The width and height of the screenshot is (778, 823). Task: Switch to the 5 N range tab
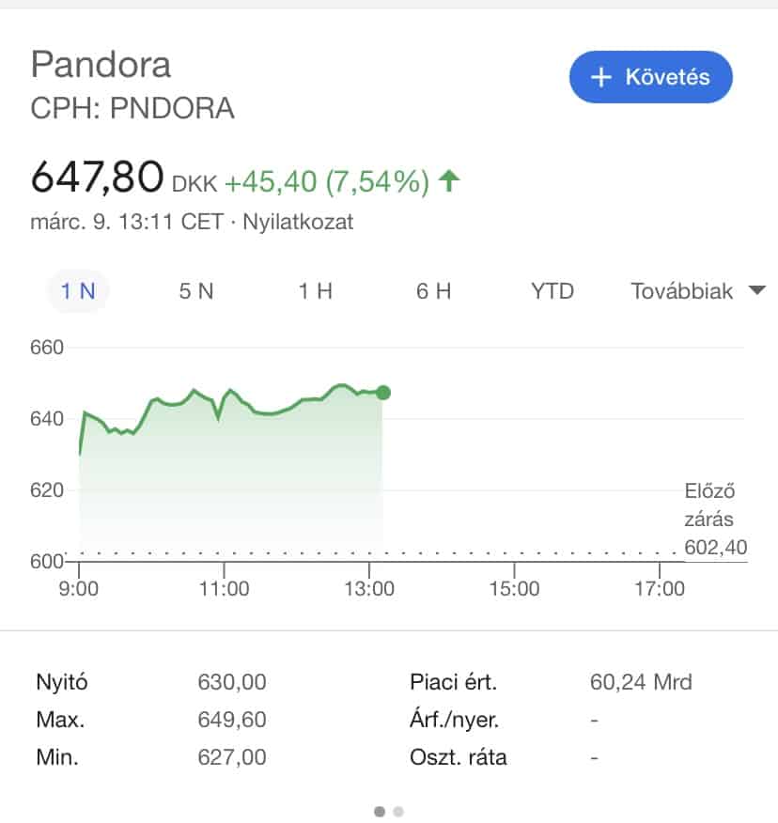click(196, 291)
